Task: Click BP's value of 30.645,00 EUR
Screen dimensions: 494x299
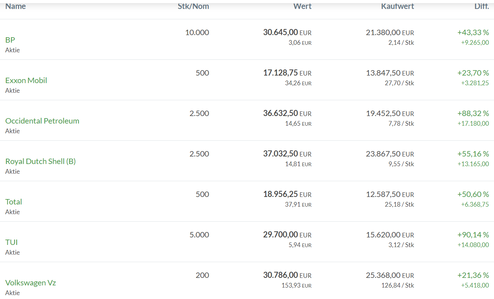Action: 287,33
